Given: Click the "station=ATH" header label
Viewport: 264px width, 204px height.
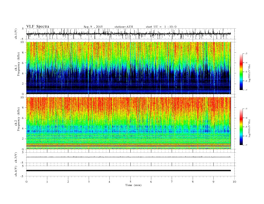Looking at the screenshot, I should click(x=124, y=27).
